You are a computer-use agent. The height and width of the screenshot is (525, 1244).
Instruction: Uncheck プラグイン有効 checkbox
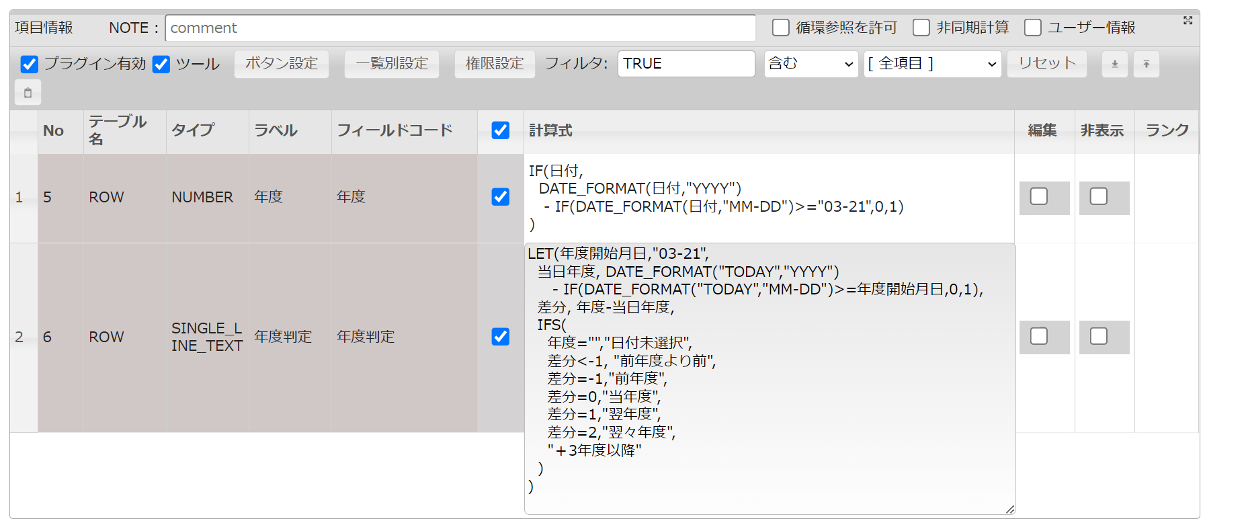coord(30,64)
